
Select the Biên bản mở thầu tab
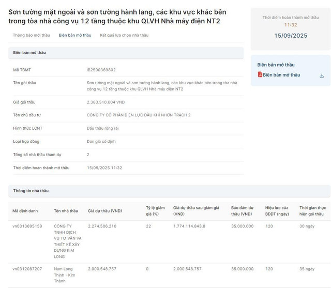[x=75, y=35]
